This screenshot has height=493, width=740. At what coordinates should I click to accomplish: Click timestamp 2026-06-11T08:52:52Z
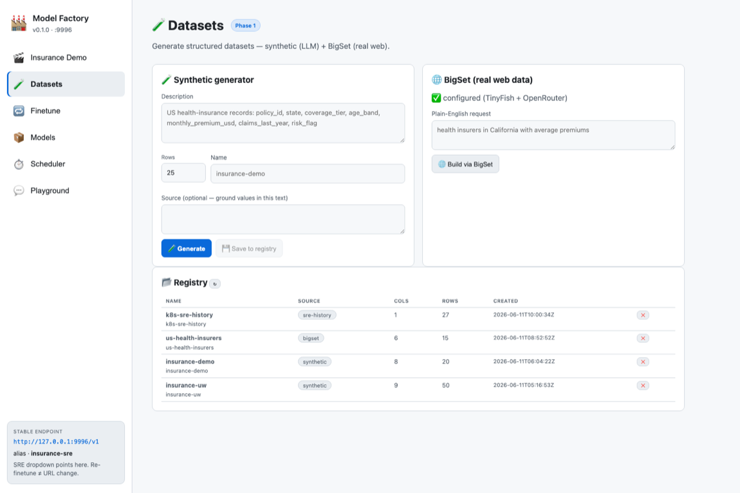pyautogui.click(x=524, y=338)
